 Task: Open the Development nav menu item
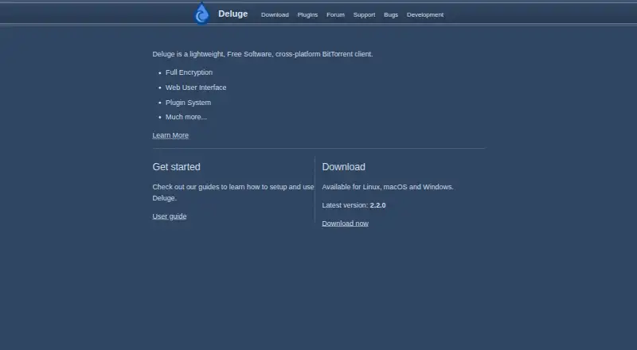[425, 14]
